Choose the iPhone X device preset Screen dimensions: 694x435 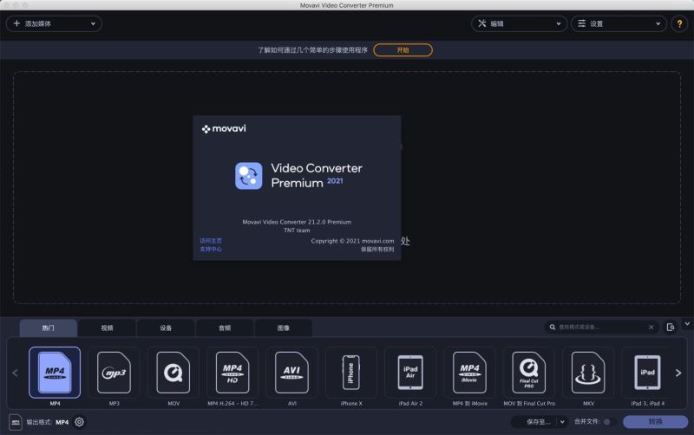click(x=351, y=373)
